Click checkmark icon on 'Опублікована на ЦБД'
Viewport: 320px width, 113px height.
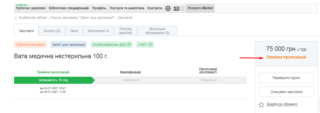pos(129,44)
